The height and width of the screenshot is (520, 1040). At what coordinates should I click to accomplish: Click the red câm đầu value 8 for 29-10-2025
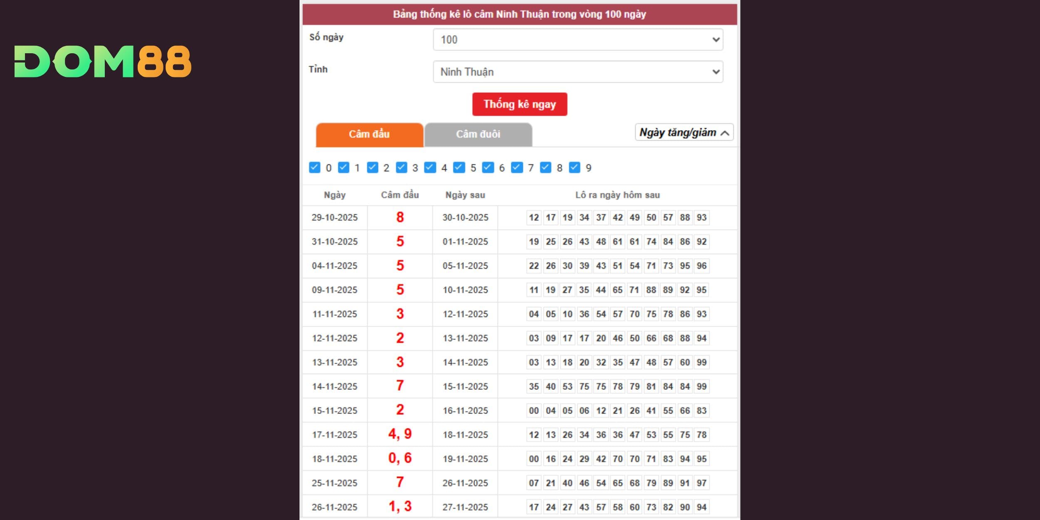coord(400,218)
